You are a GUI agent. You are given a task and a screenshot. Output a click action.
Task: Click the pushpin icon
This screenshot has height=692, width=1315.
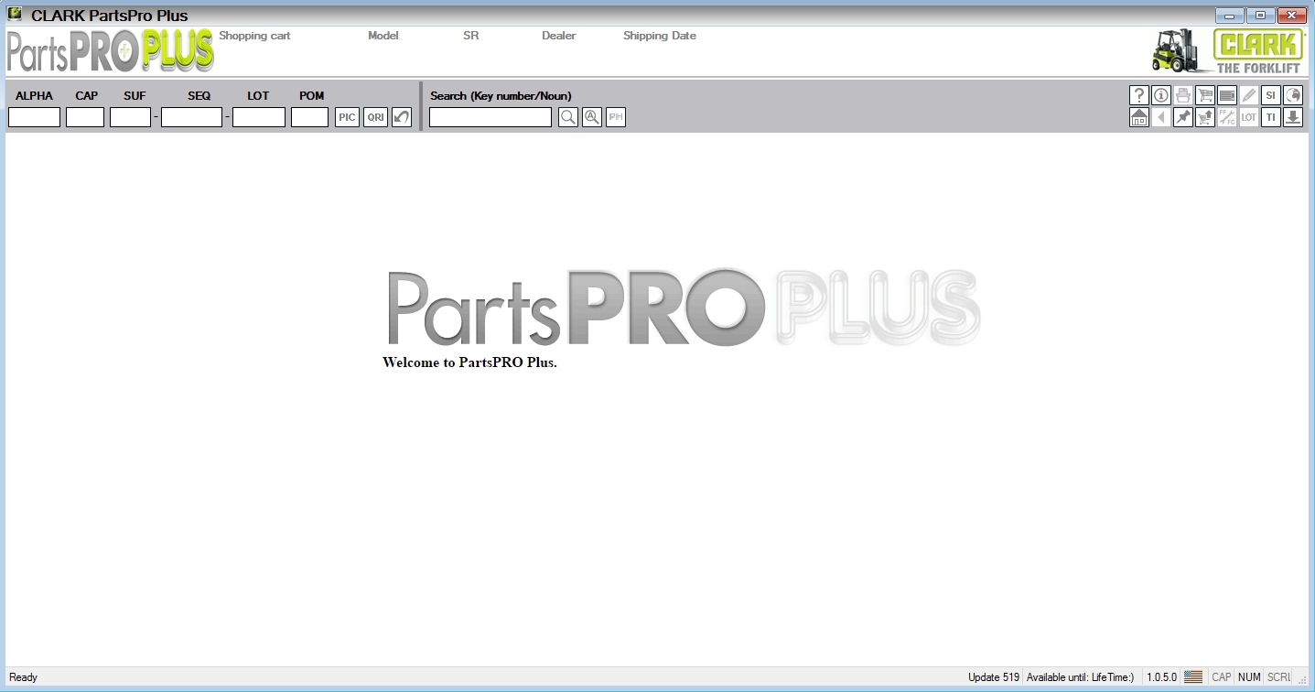pyautogui.click(x=1183, y=117)
